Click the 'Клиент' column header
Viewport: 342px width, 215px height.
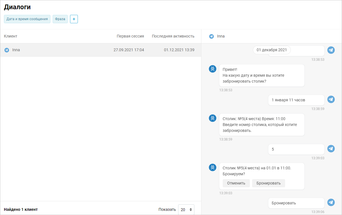click(x=11, y=36)
